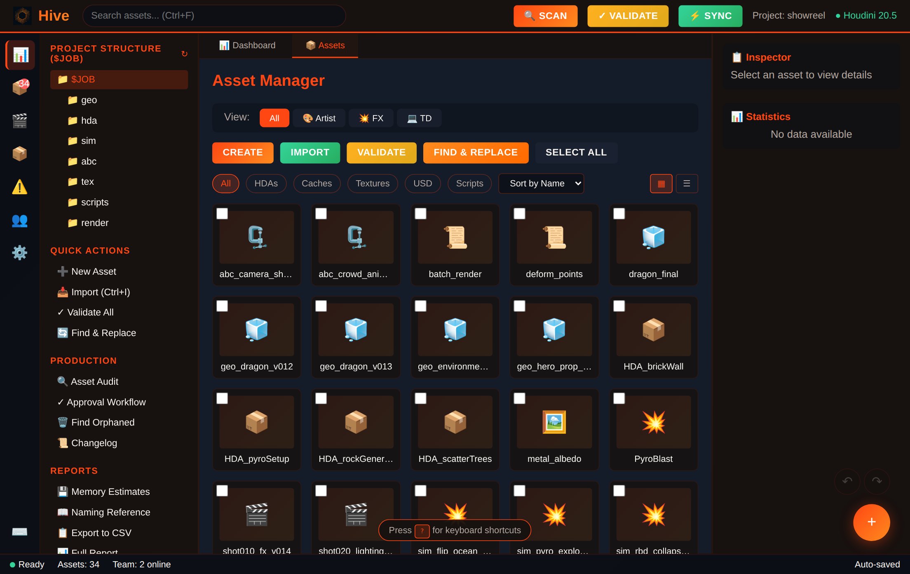
Task: Open the package icon with 34 badge
Action: (20, 87)
